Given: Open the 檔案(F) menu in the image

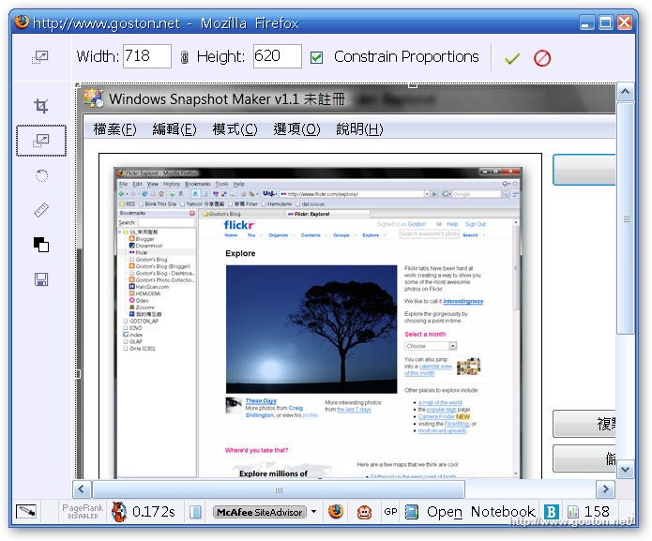Looking at the screenshot, I should (x=115, y=129).
